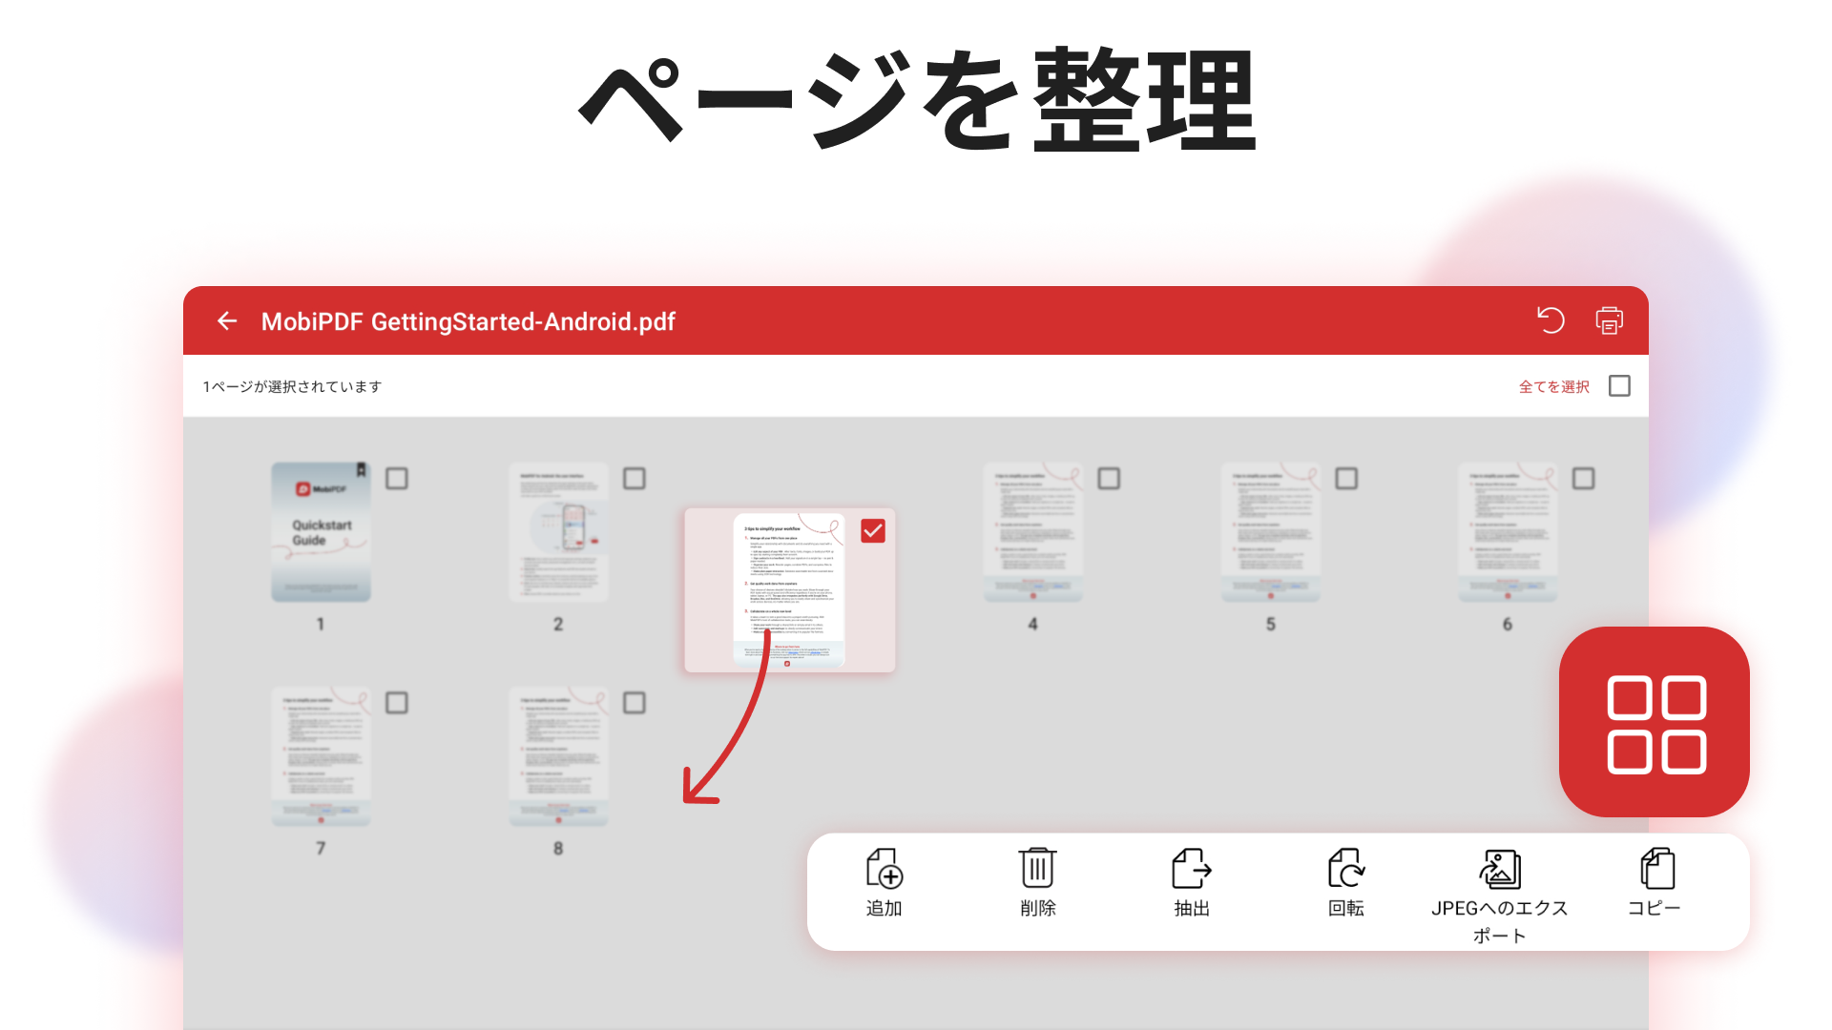Select the highlighted dragged page thumbnail

coord(789,590)
